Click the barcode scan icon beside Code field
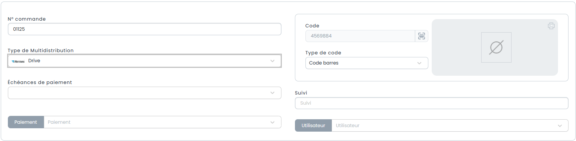Viewport: 576px width, 141px height. tap(422, 36)
